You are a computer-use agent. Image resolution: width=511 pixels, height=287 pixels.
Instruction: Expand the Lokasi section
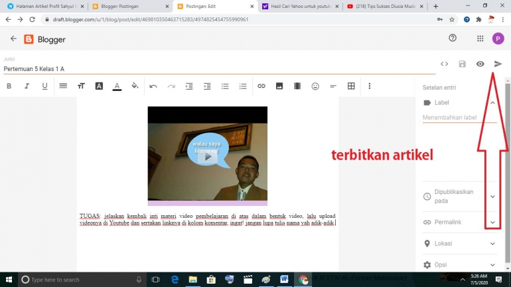(492, 244)
